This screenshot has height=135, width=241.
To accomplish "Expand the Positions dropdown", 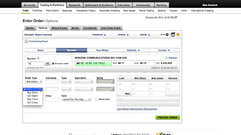I will tap(99, 35).
